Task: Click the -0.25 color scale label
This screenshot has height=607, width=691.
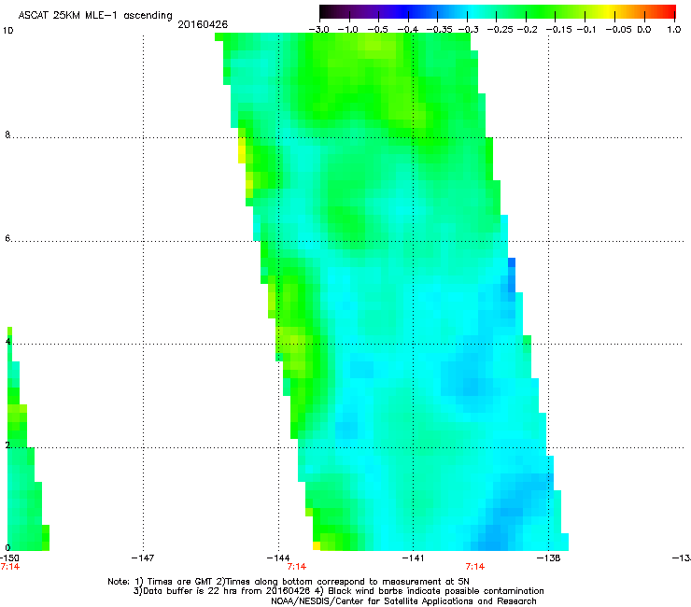Action: click(x=500, y=30)
